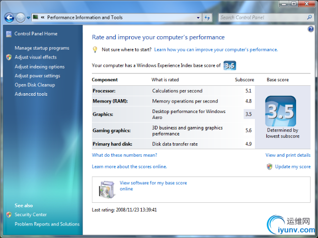Viewport: 318px width, 238px height.
Task: Maximize the Performance Information window
Action: [x=294, y=4]
